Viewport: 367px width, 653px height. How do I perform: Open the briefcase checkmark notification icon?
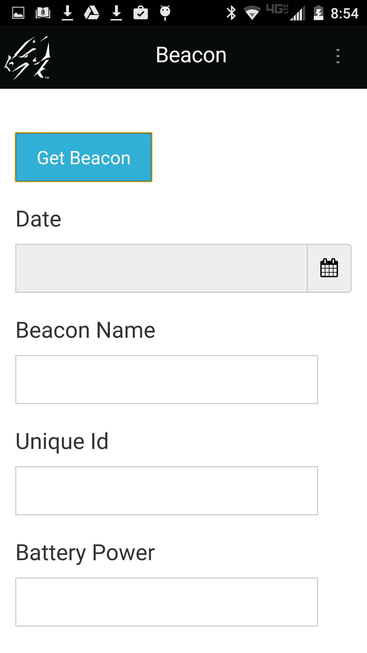tap(141, 13)
